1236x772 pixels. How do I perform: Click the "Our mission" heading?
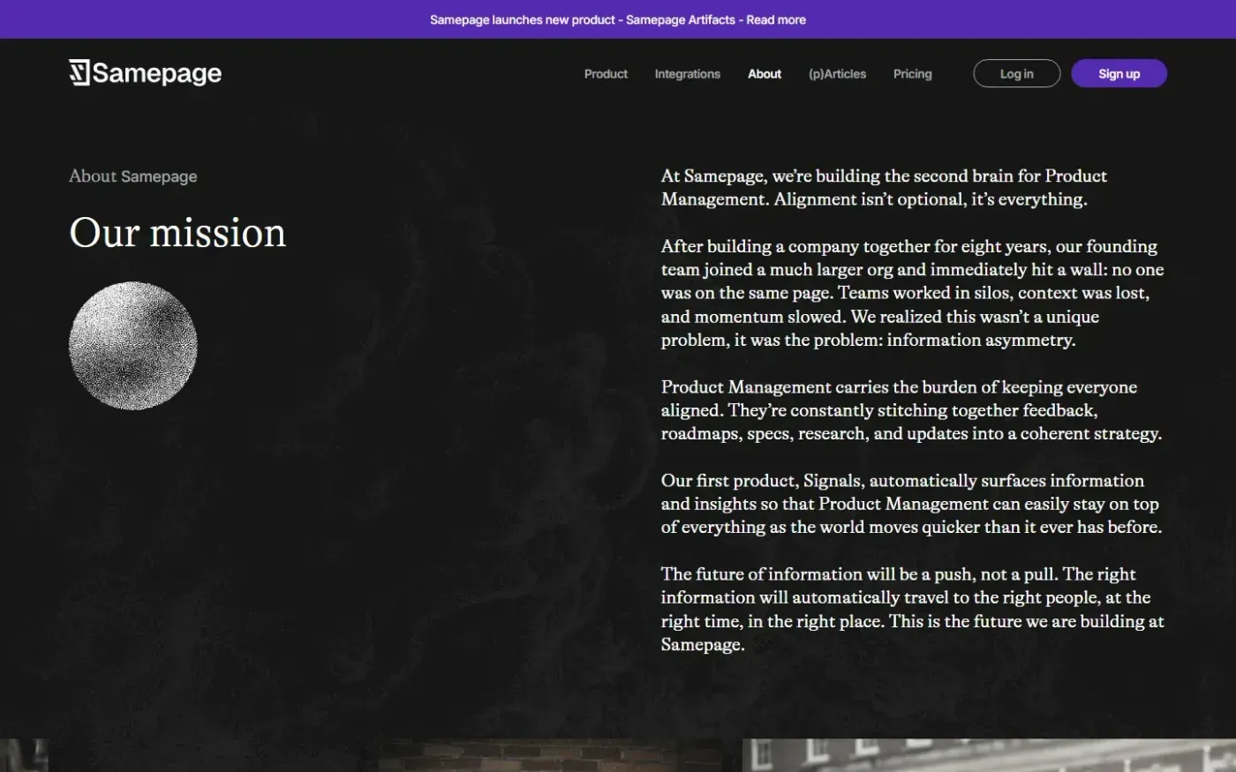pos(177,233)
